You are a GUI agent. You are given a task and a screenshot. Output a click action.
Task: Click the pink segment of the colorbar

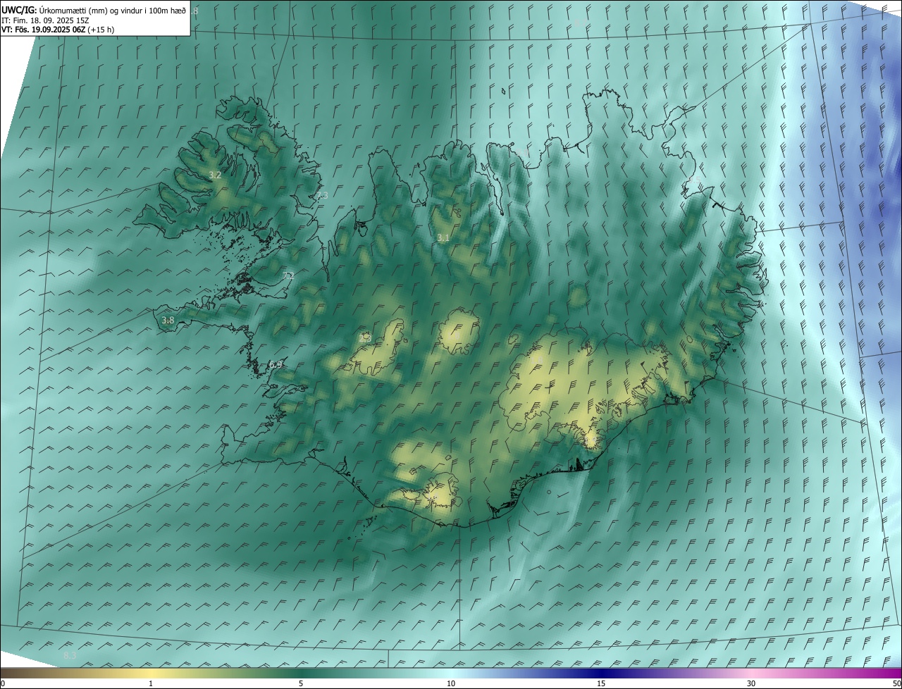click(x=751, y=674)
